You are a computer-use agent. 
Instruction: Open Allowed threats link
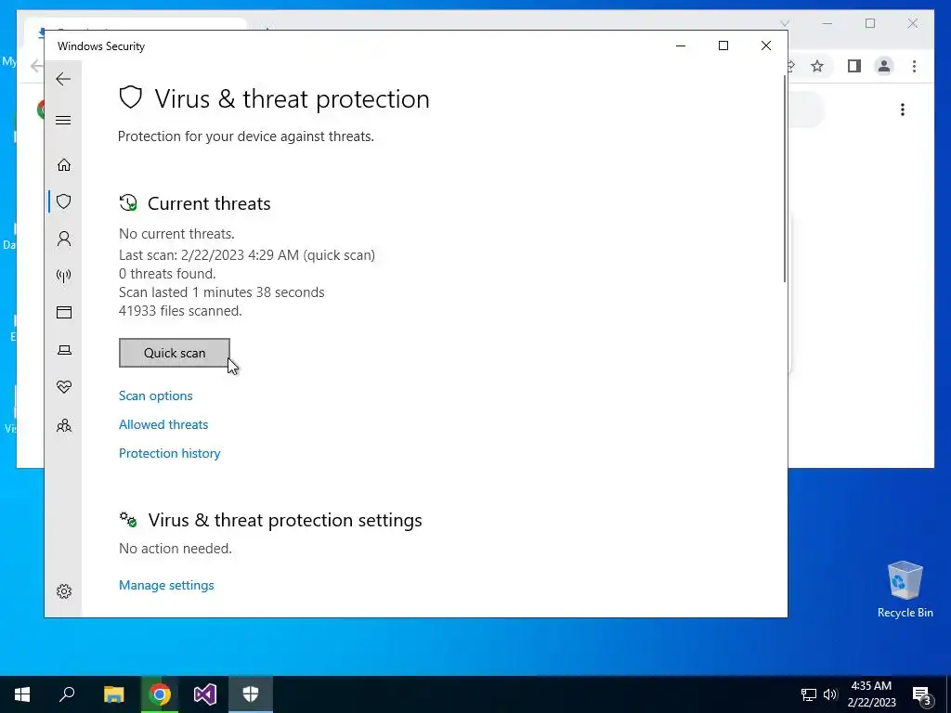click(x=163, y=424)
